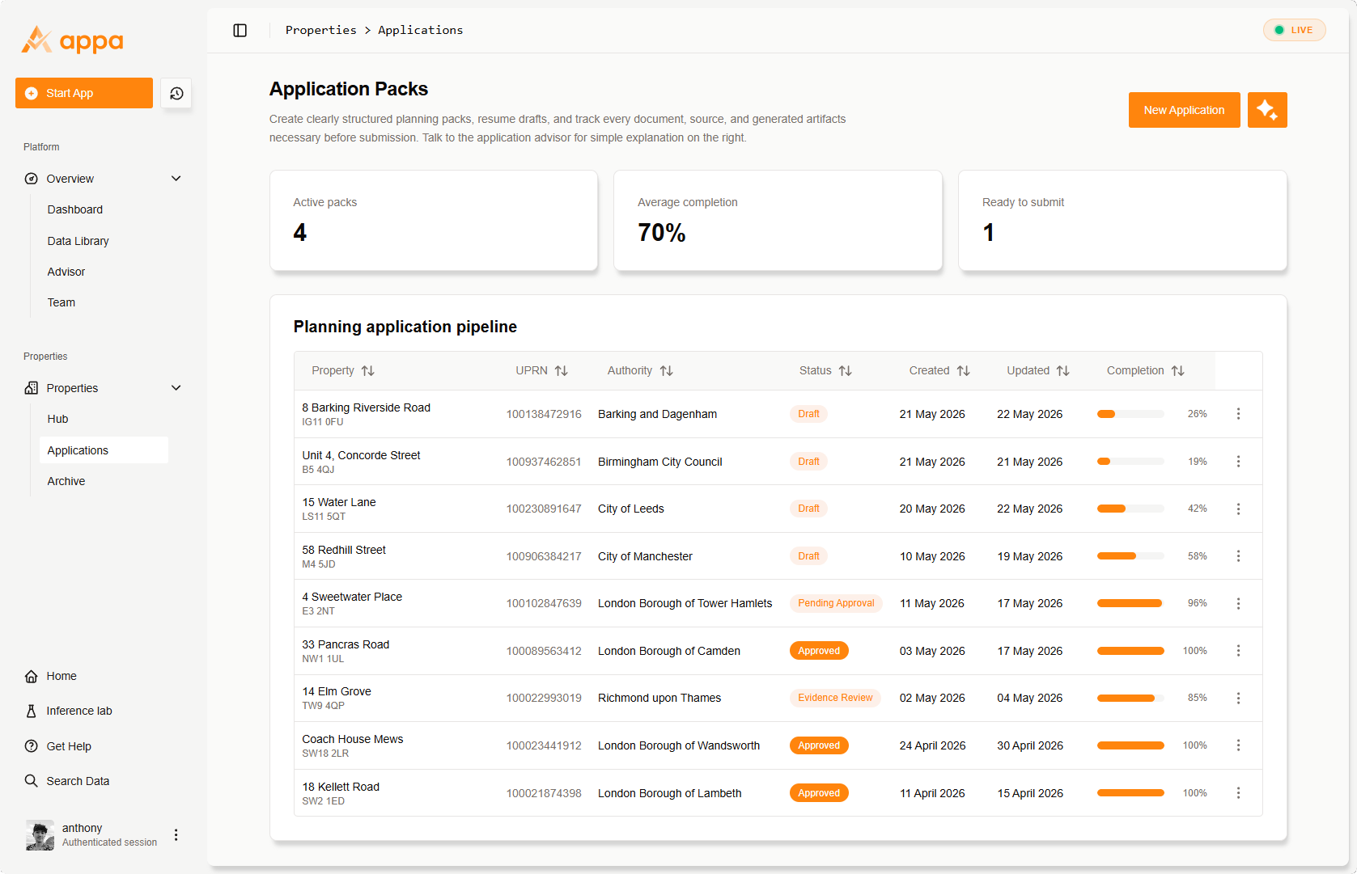
Task: Sort table by Completion column
Action: pos(1146,370)
